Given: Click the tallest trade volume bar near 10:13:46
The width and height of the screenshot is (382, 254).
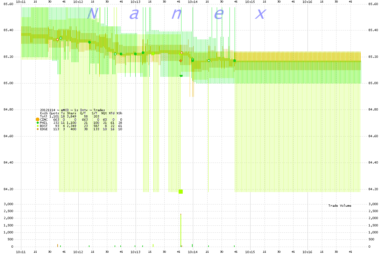Looking at the screenshot, I should (x=181, y=230).
